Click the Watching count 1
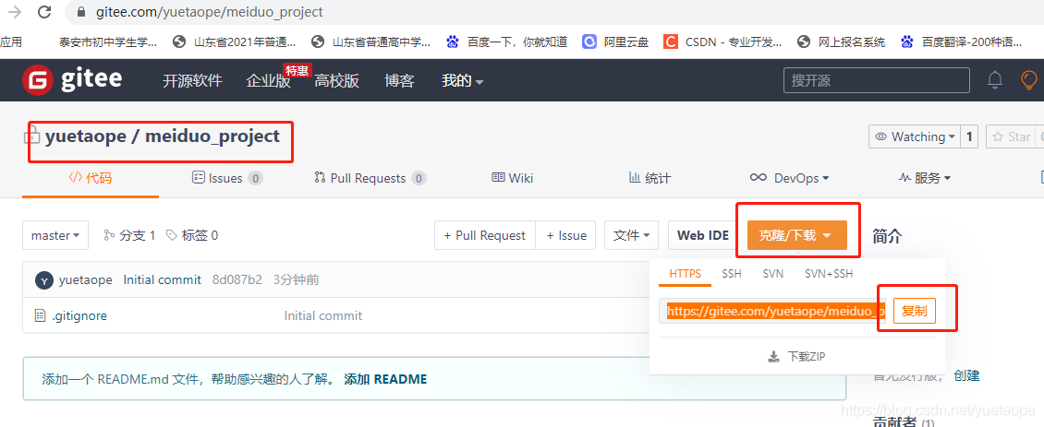1044x427 pixels. pyautogui.click(x=969, y=136)
